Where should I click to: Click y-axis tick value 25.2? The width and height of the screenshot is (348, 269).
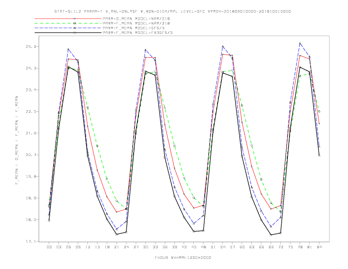[31, 47]
